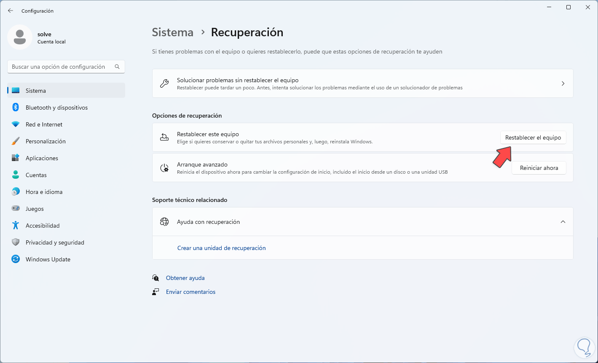The image size is (598, 363).
Task: Open the Cuentas settings section
Action: (36, 175)
